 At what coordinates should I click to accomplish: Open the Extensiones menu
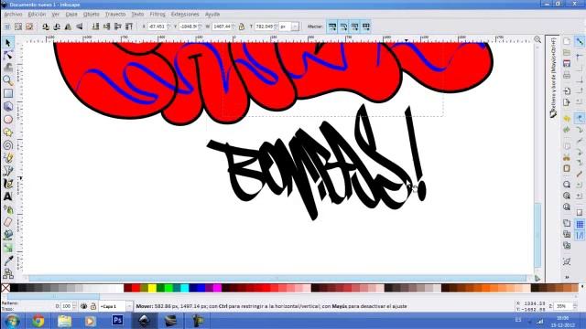pyautogui.click(x=185, y=15)
